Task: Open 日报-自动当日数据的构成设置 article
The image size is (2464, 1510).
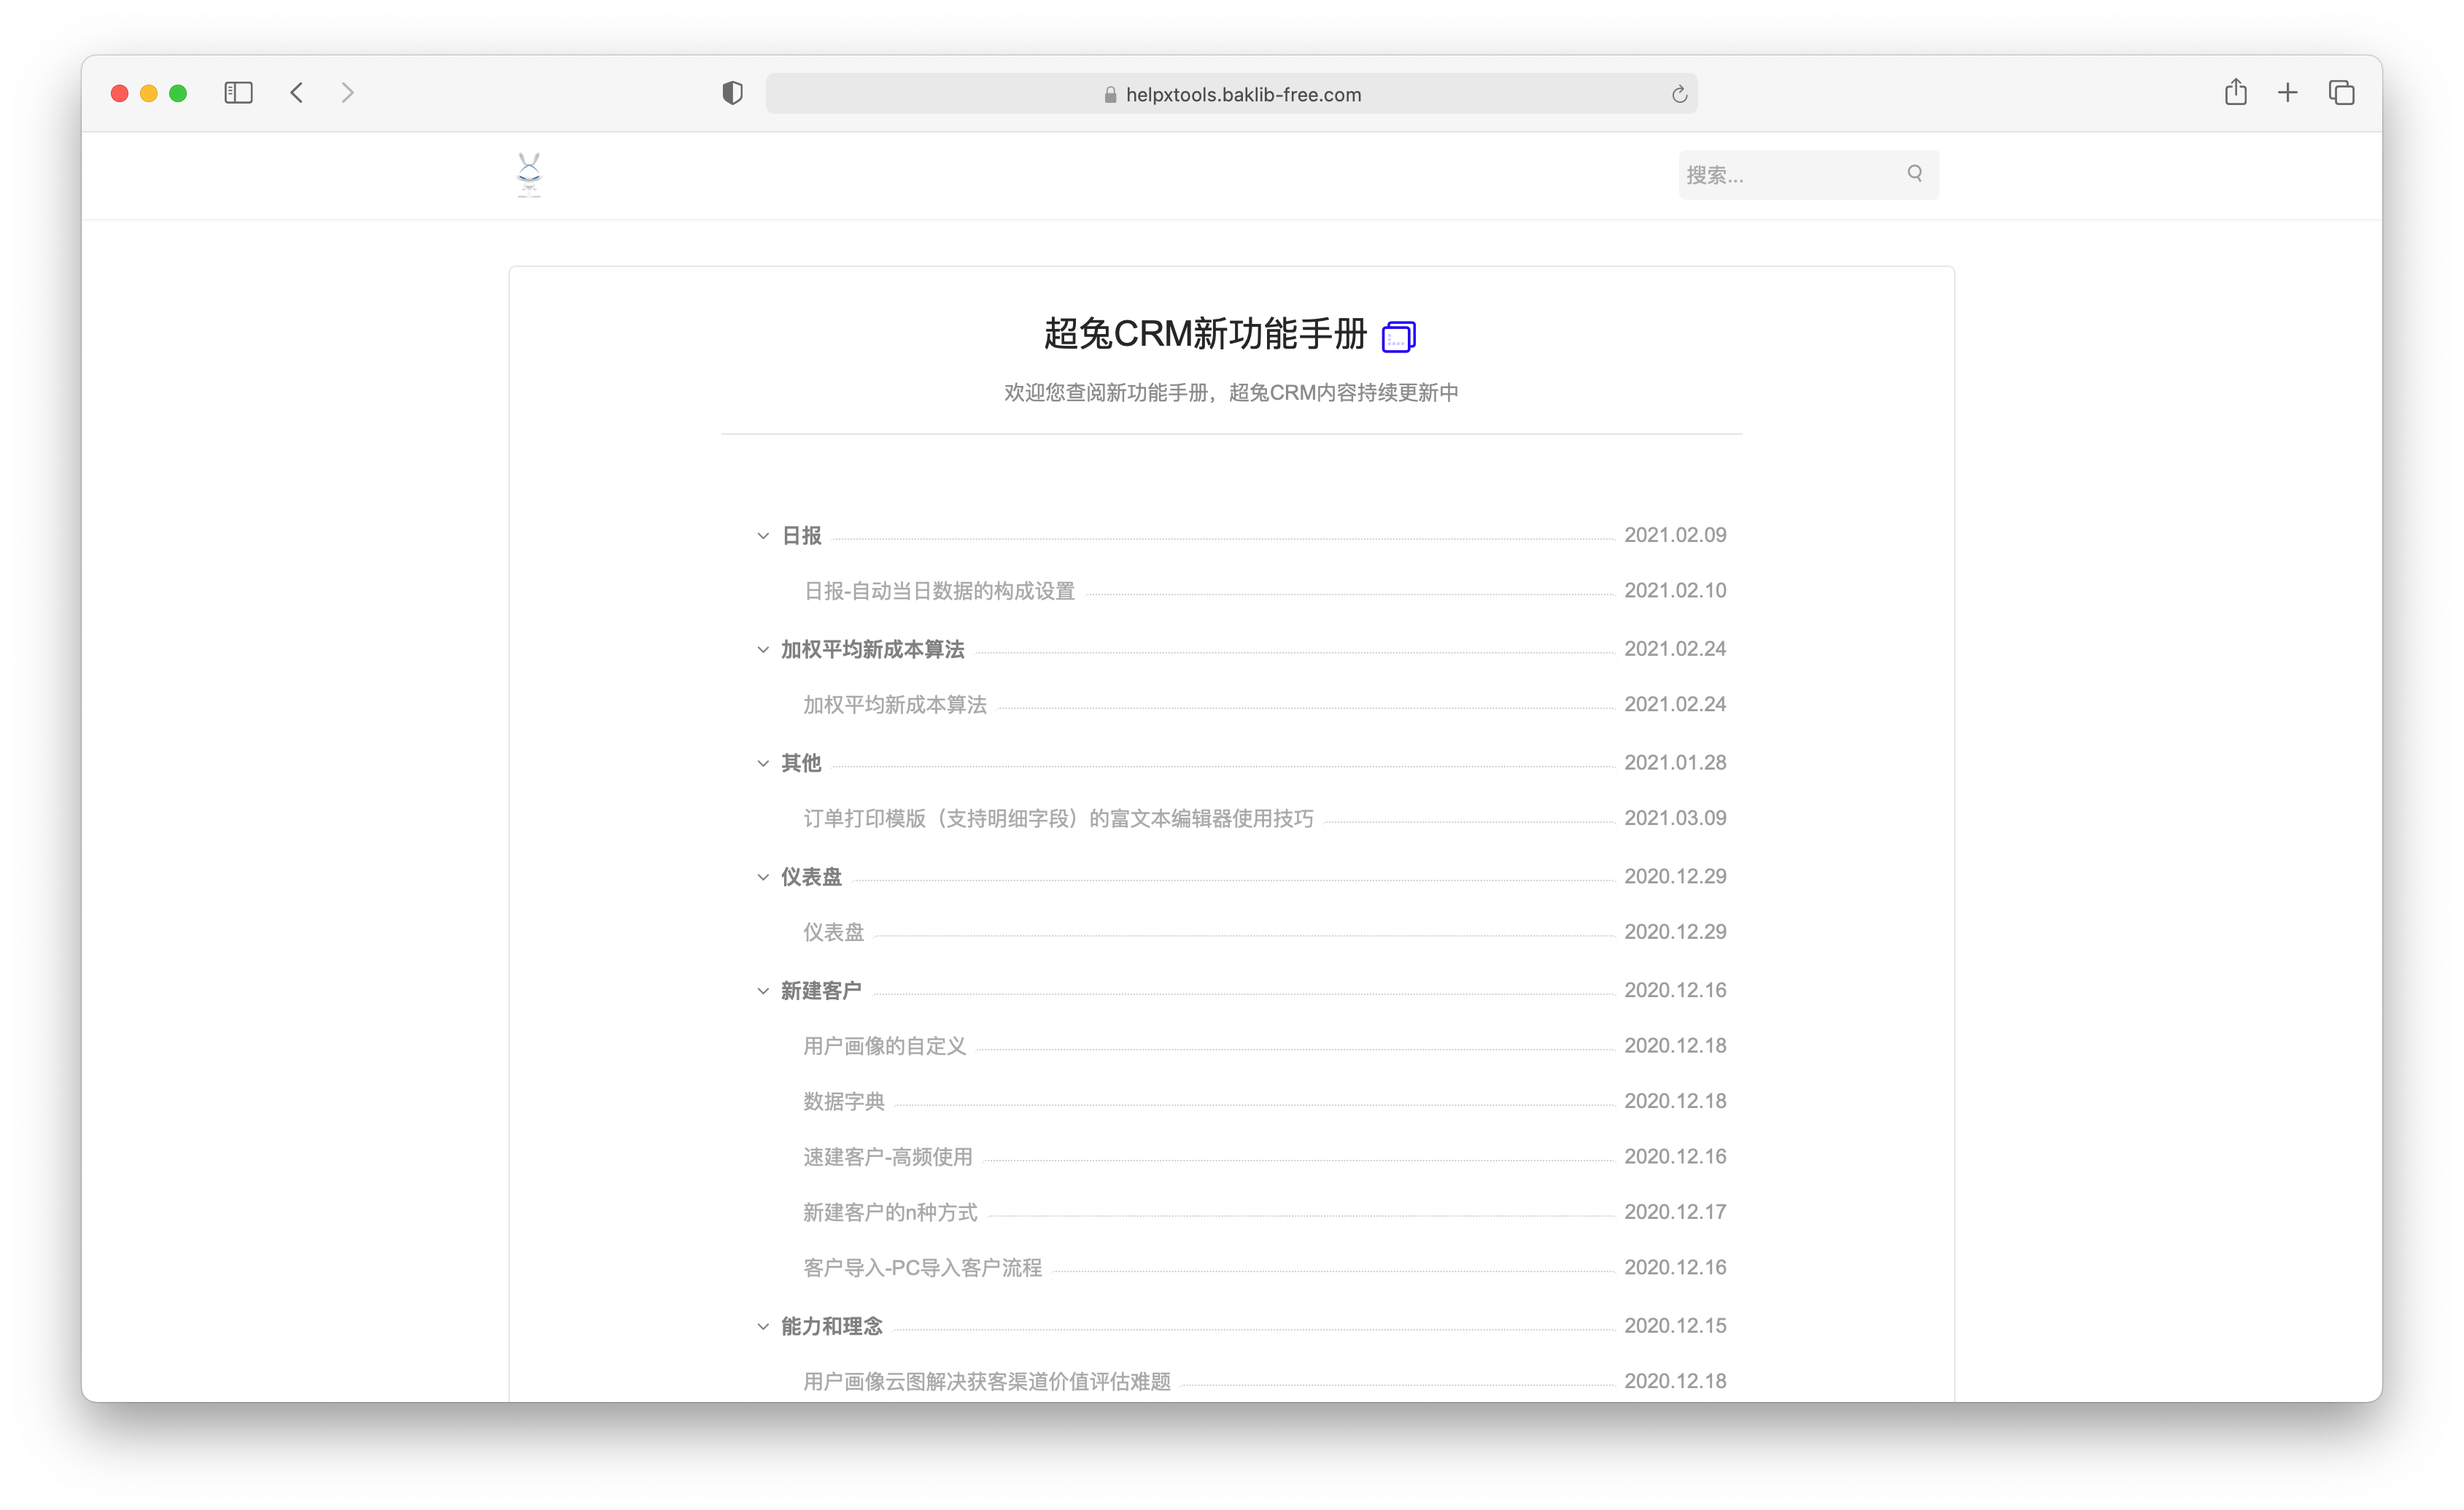Action: coord(939,591)
